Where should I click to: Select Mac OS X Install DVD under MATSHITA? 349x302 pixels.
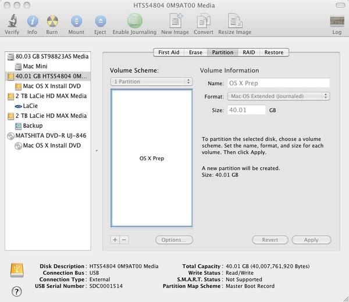pyautogui.click(x=48, y=145)
